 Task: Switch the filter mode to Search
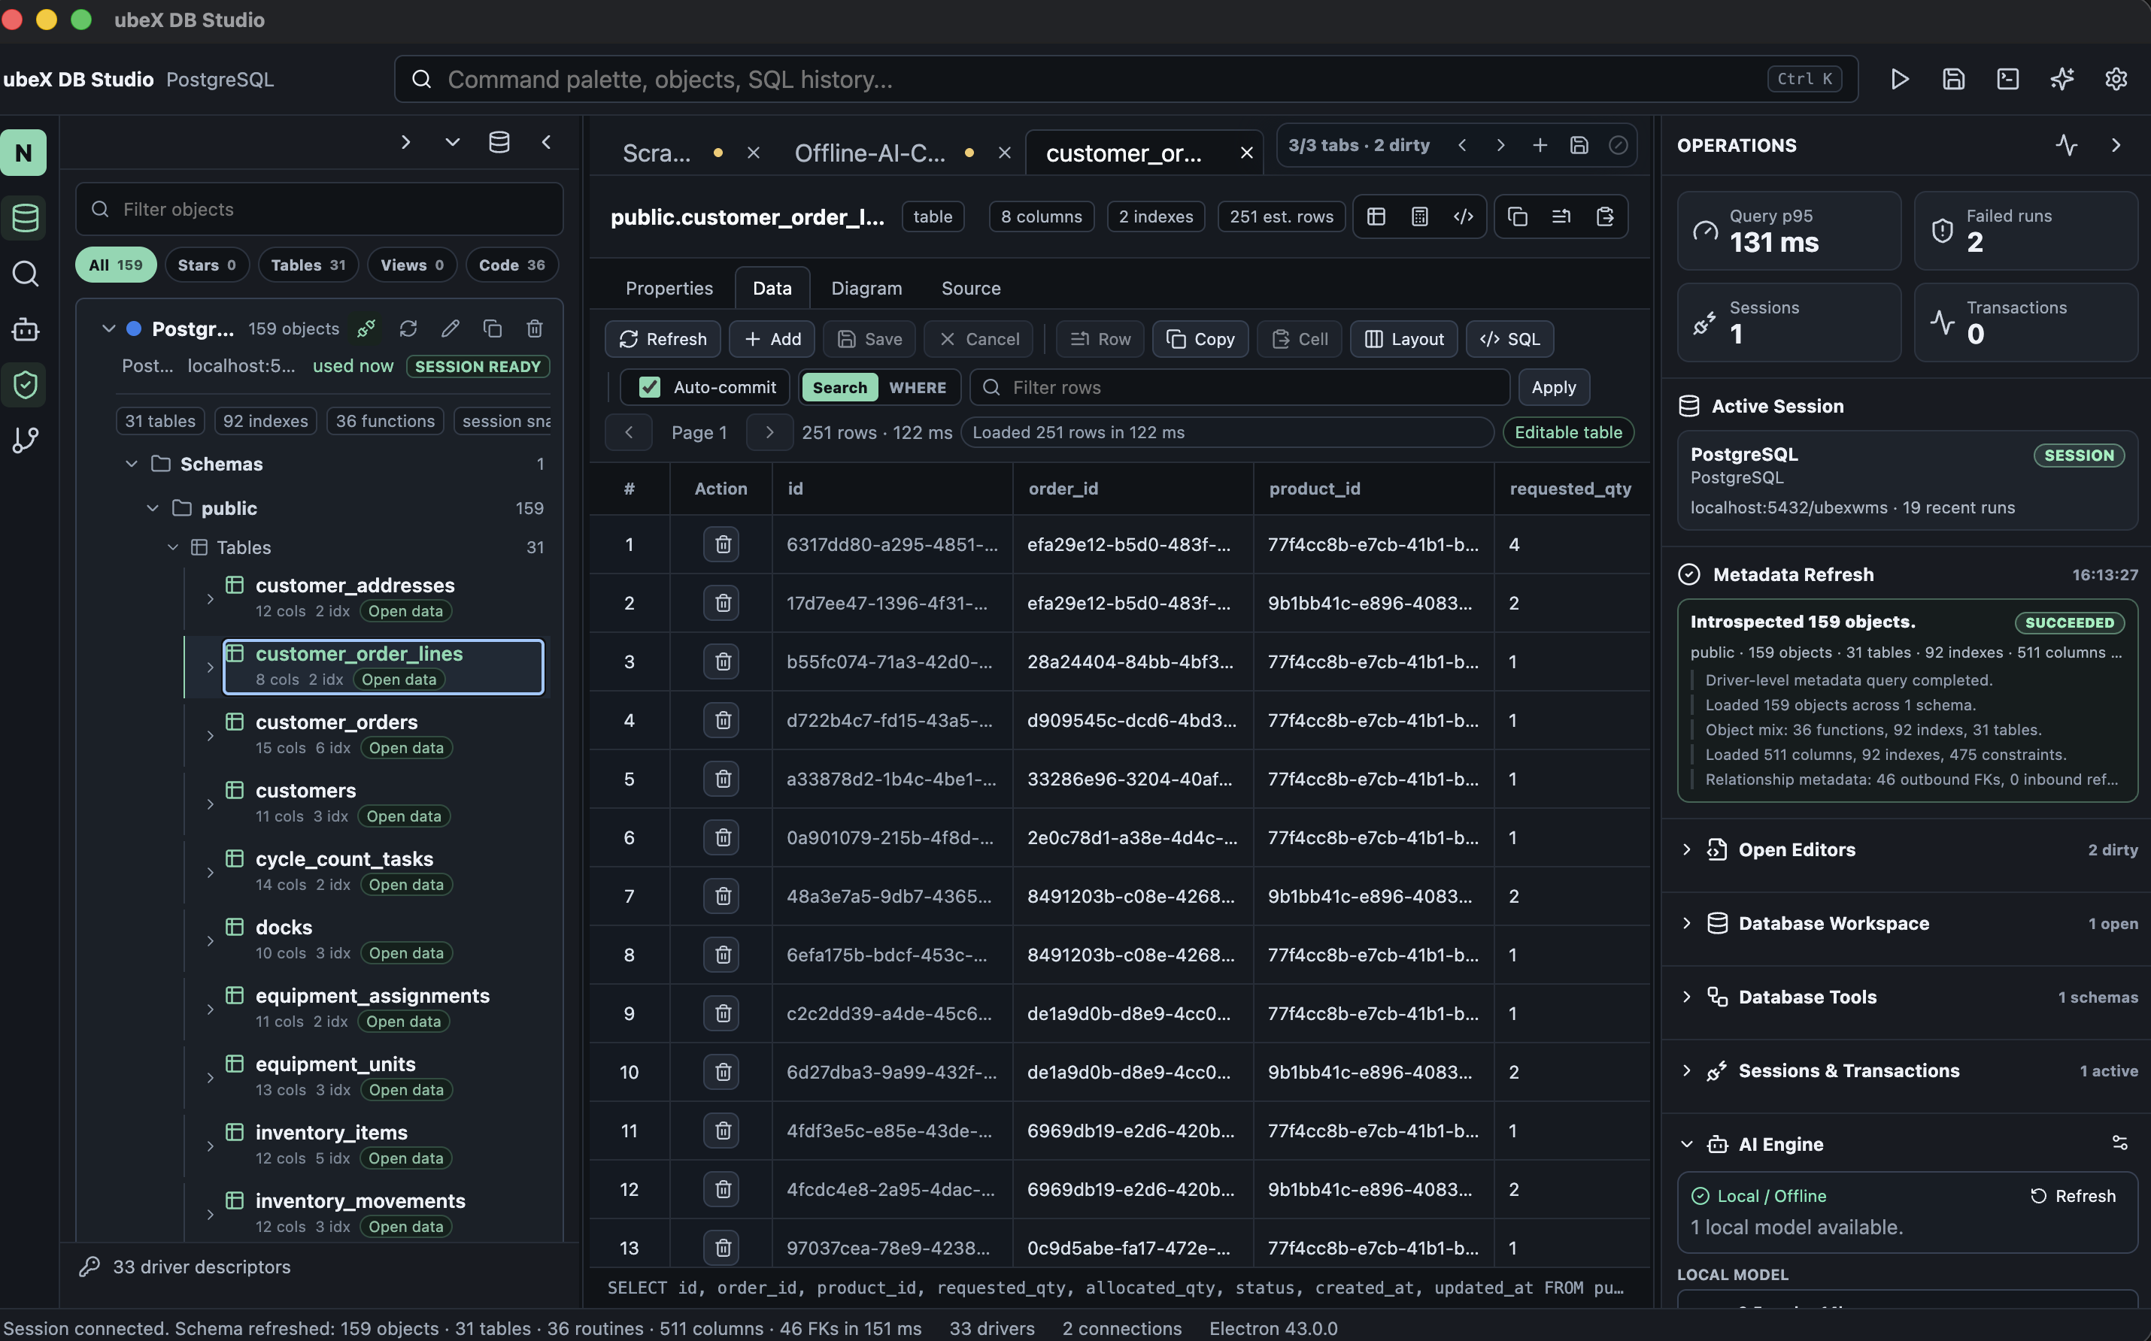(x=839, y=388)
